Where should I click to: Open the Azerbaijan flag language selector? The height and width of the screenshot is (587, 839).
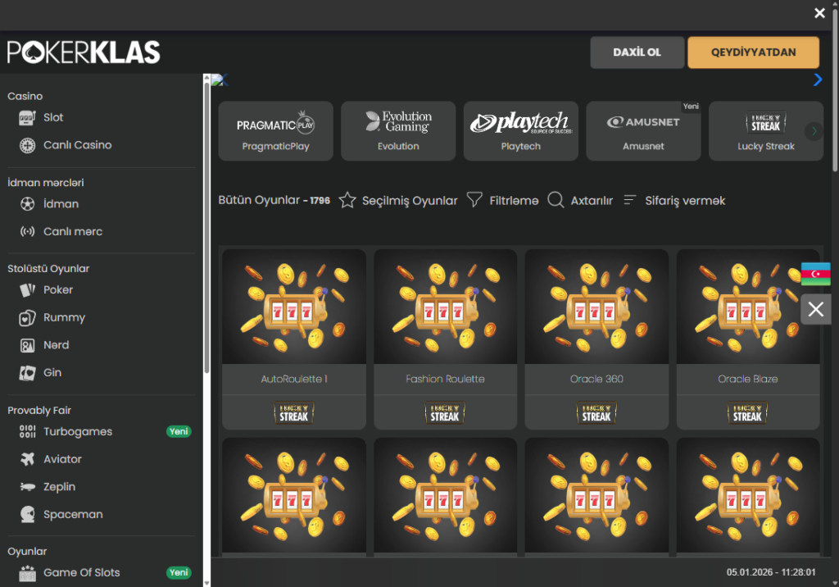point(815,274)
